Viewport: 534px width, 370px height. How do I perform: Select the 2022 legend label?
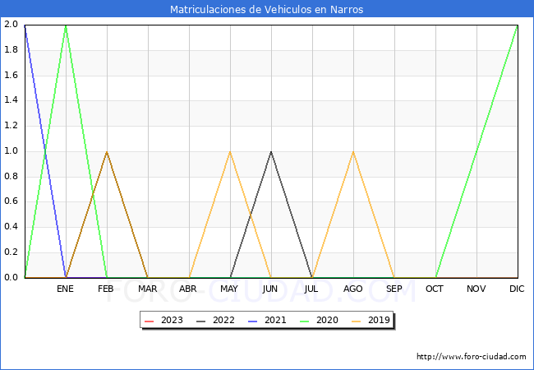click(223, 321)
